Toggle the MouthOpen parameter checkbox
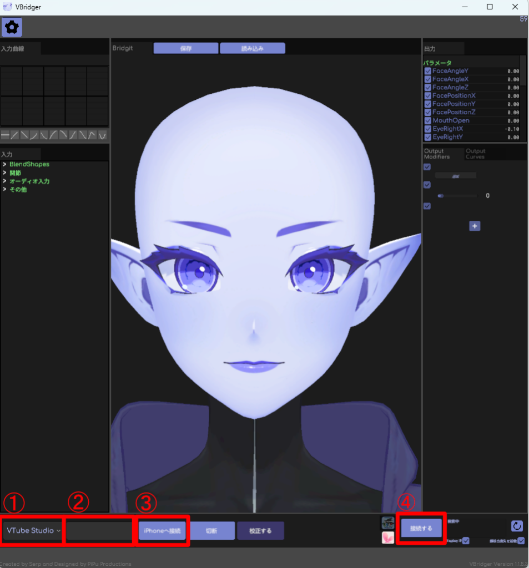The height and width of the screenshot is (568, 529). (x=427, y=120)
